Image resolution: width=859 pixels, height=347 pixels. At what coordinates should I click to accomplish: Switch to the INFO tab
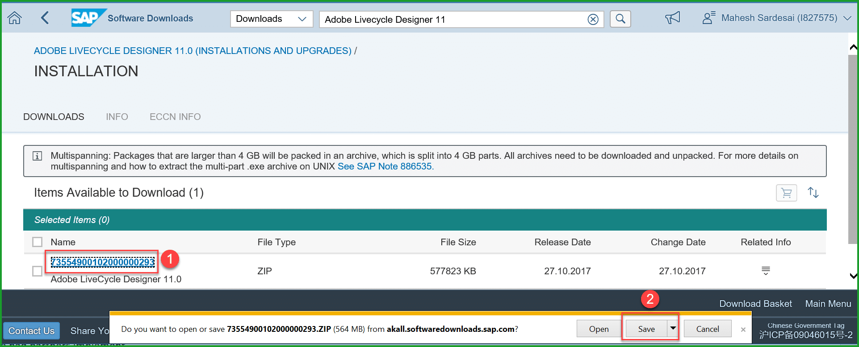point(117,117)
